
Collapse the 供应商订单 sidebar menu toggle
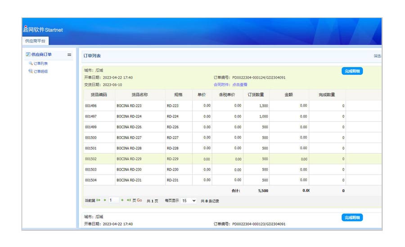tap(69, 55)
